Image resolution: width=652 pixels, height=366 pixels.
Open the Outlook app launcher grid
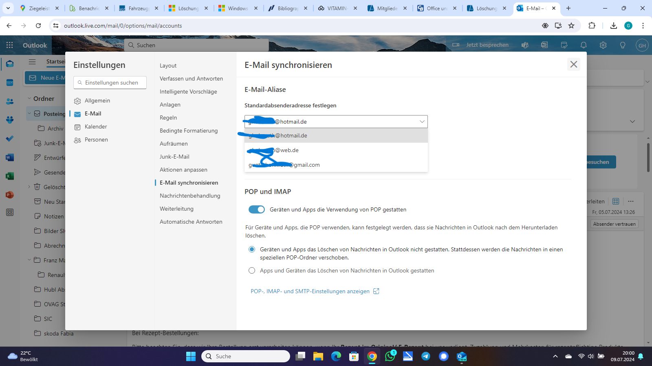pyautogui.click(x=10, y=45)
